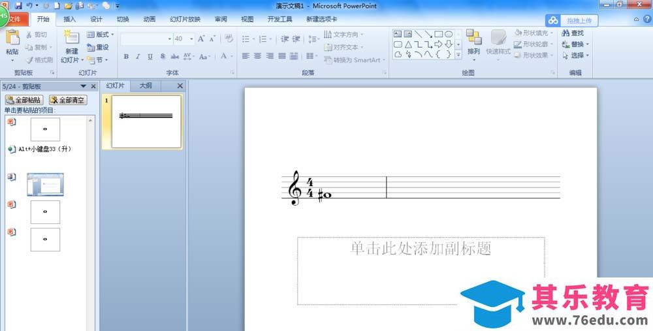
Task: Click the Save icon in quick access toolbar
Action: [18, 6]
